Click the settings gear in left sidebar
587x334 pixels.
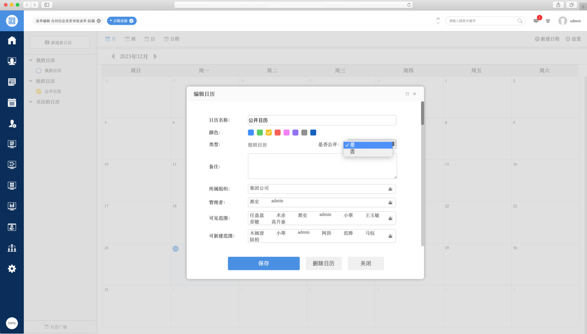click(x=12, y=269)
